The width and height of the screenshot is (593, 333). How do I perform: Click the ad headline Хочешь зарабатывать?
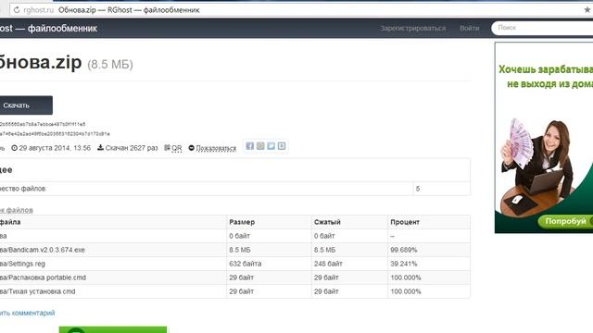pos(546,69)
